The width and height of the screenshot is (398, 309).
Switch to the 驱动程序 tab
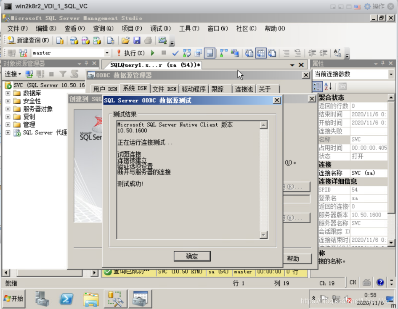[194, 89]
